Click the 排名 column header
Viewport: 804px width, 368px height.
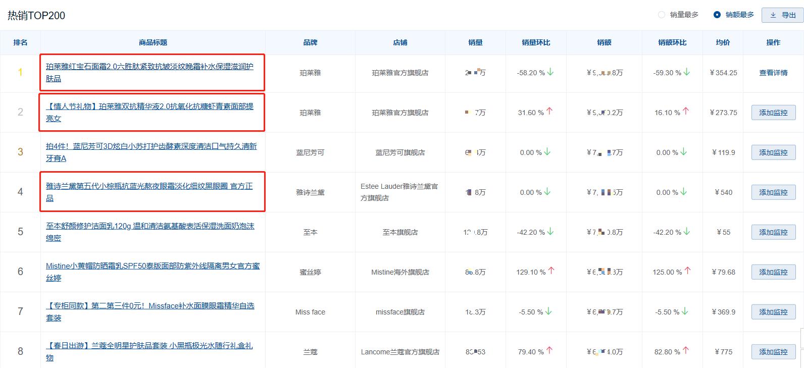(x=20, y=43)
